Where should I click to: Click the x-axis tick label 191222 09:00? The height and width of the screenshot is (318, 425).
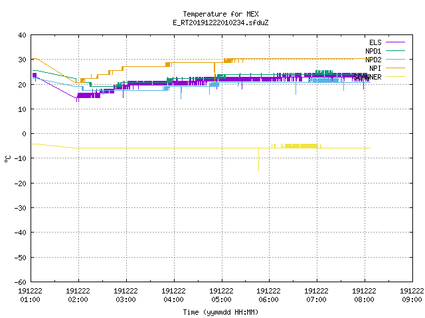(x=412, y=295)
